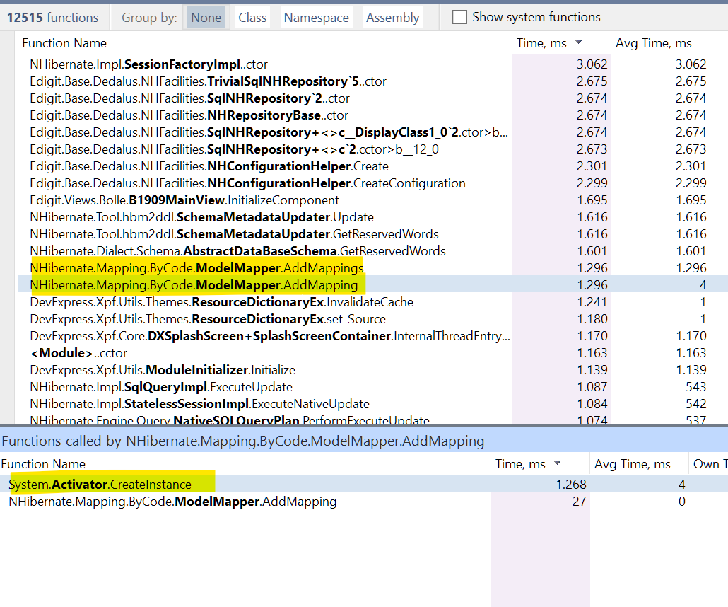The width and height of the screenshot is (728, 607).
Task: Click bottom panel Time, ms sort arrow
Action: 558,463
